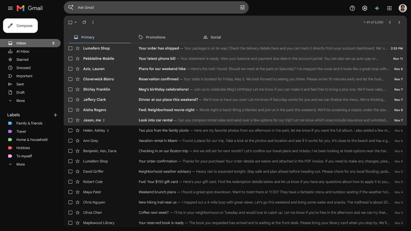This screenshot has width=411, height=231.
Task: Go to the next page of emails
Action: click(399, 22)
